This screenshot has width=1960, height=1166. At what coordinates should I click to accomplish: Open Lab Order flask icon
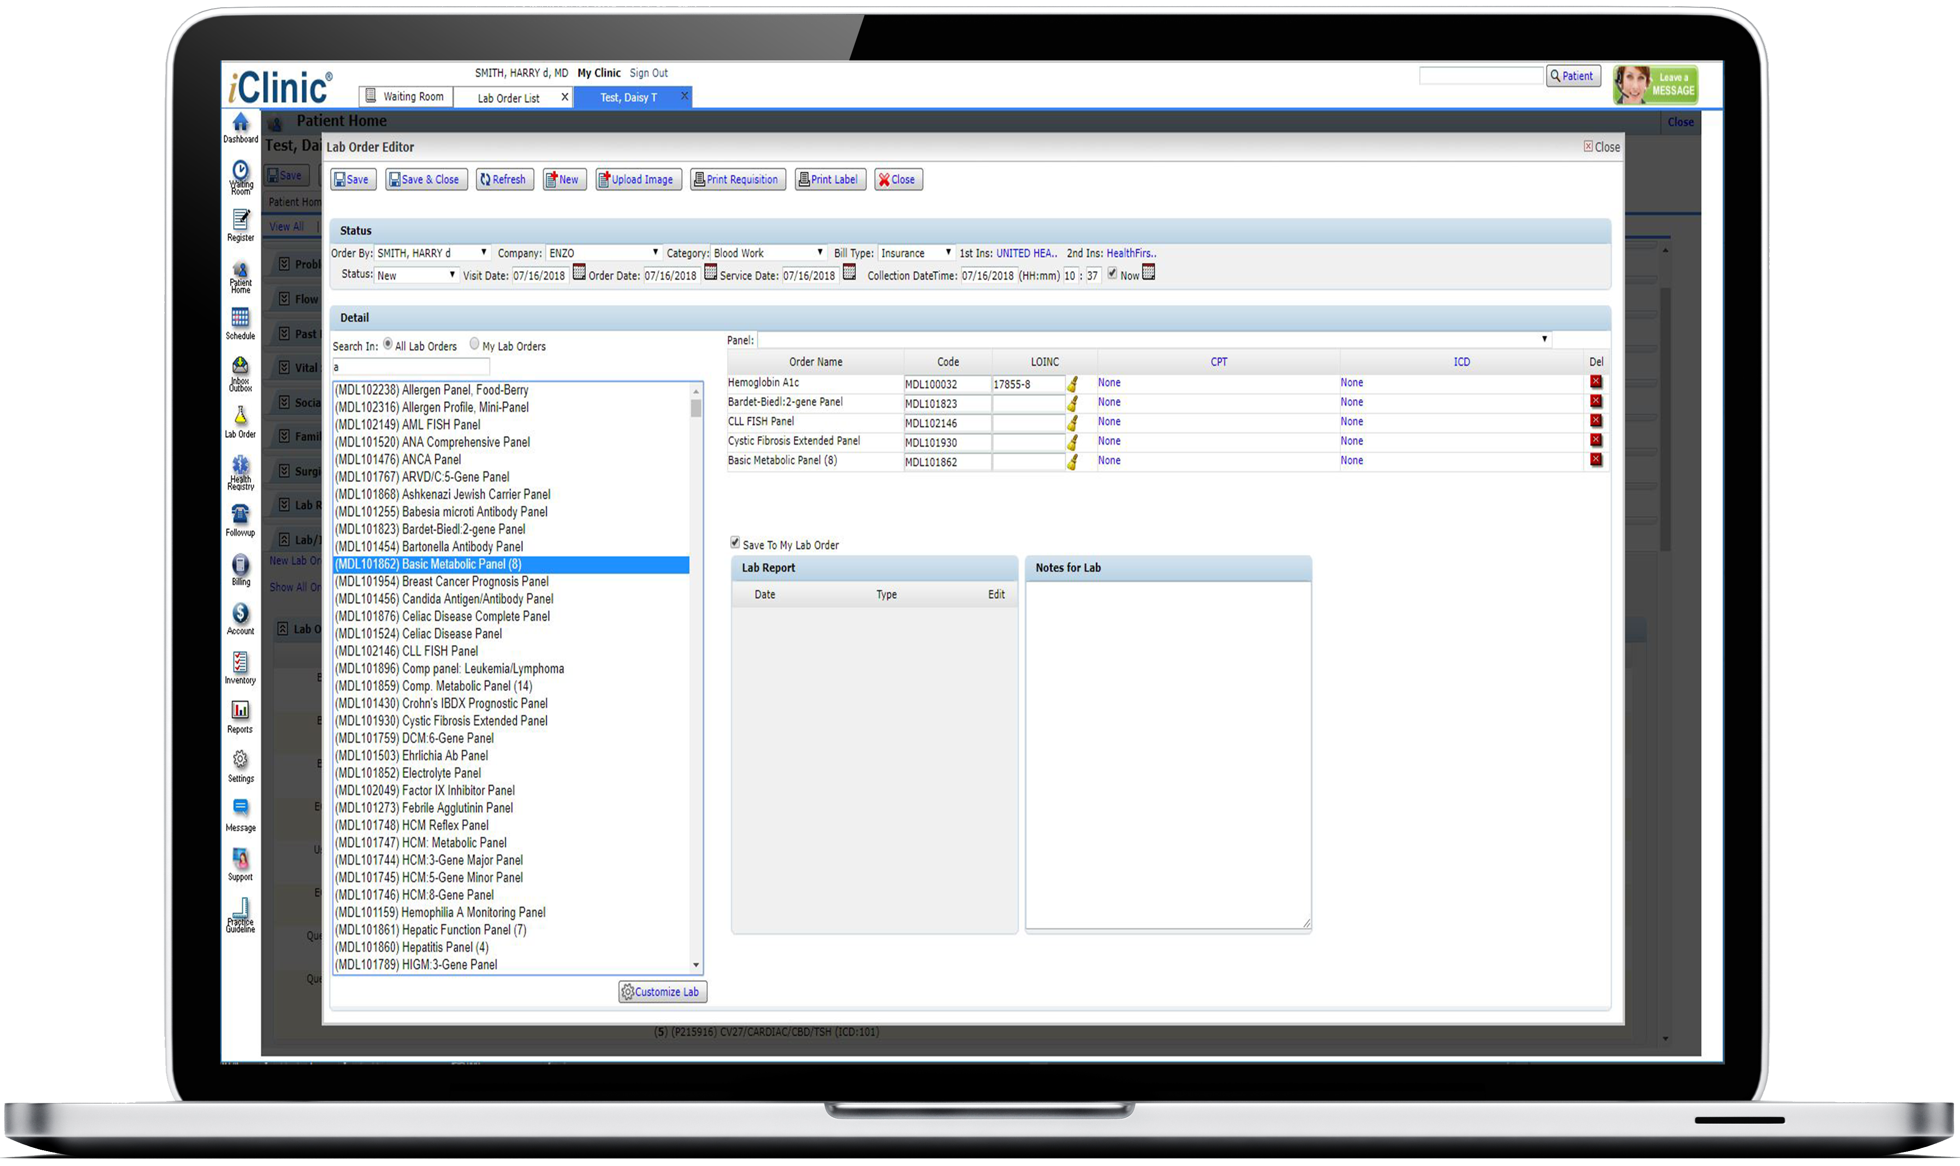point(240,416)
